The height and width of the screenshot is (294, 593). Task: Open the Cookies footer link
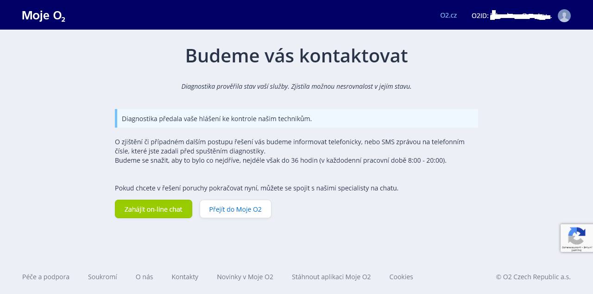pyautogui.click(x=401, y=277)
